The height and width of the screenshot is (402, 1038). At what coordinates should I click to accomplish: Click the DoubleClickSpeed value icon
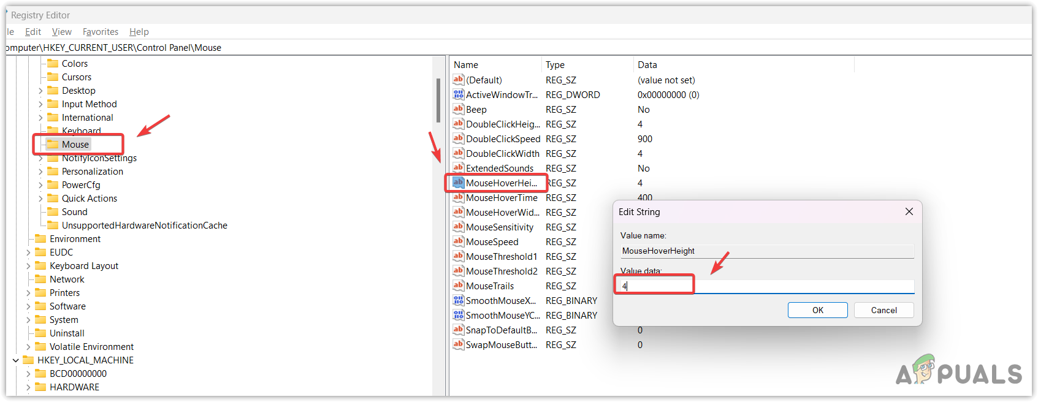tap(458, 138)
